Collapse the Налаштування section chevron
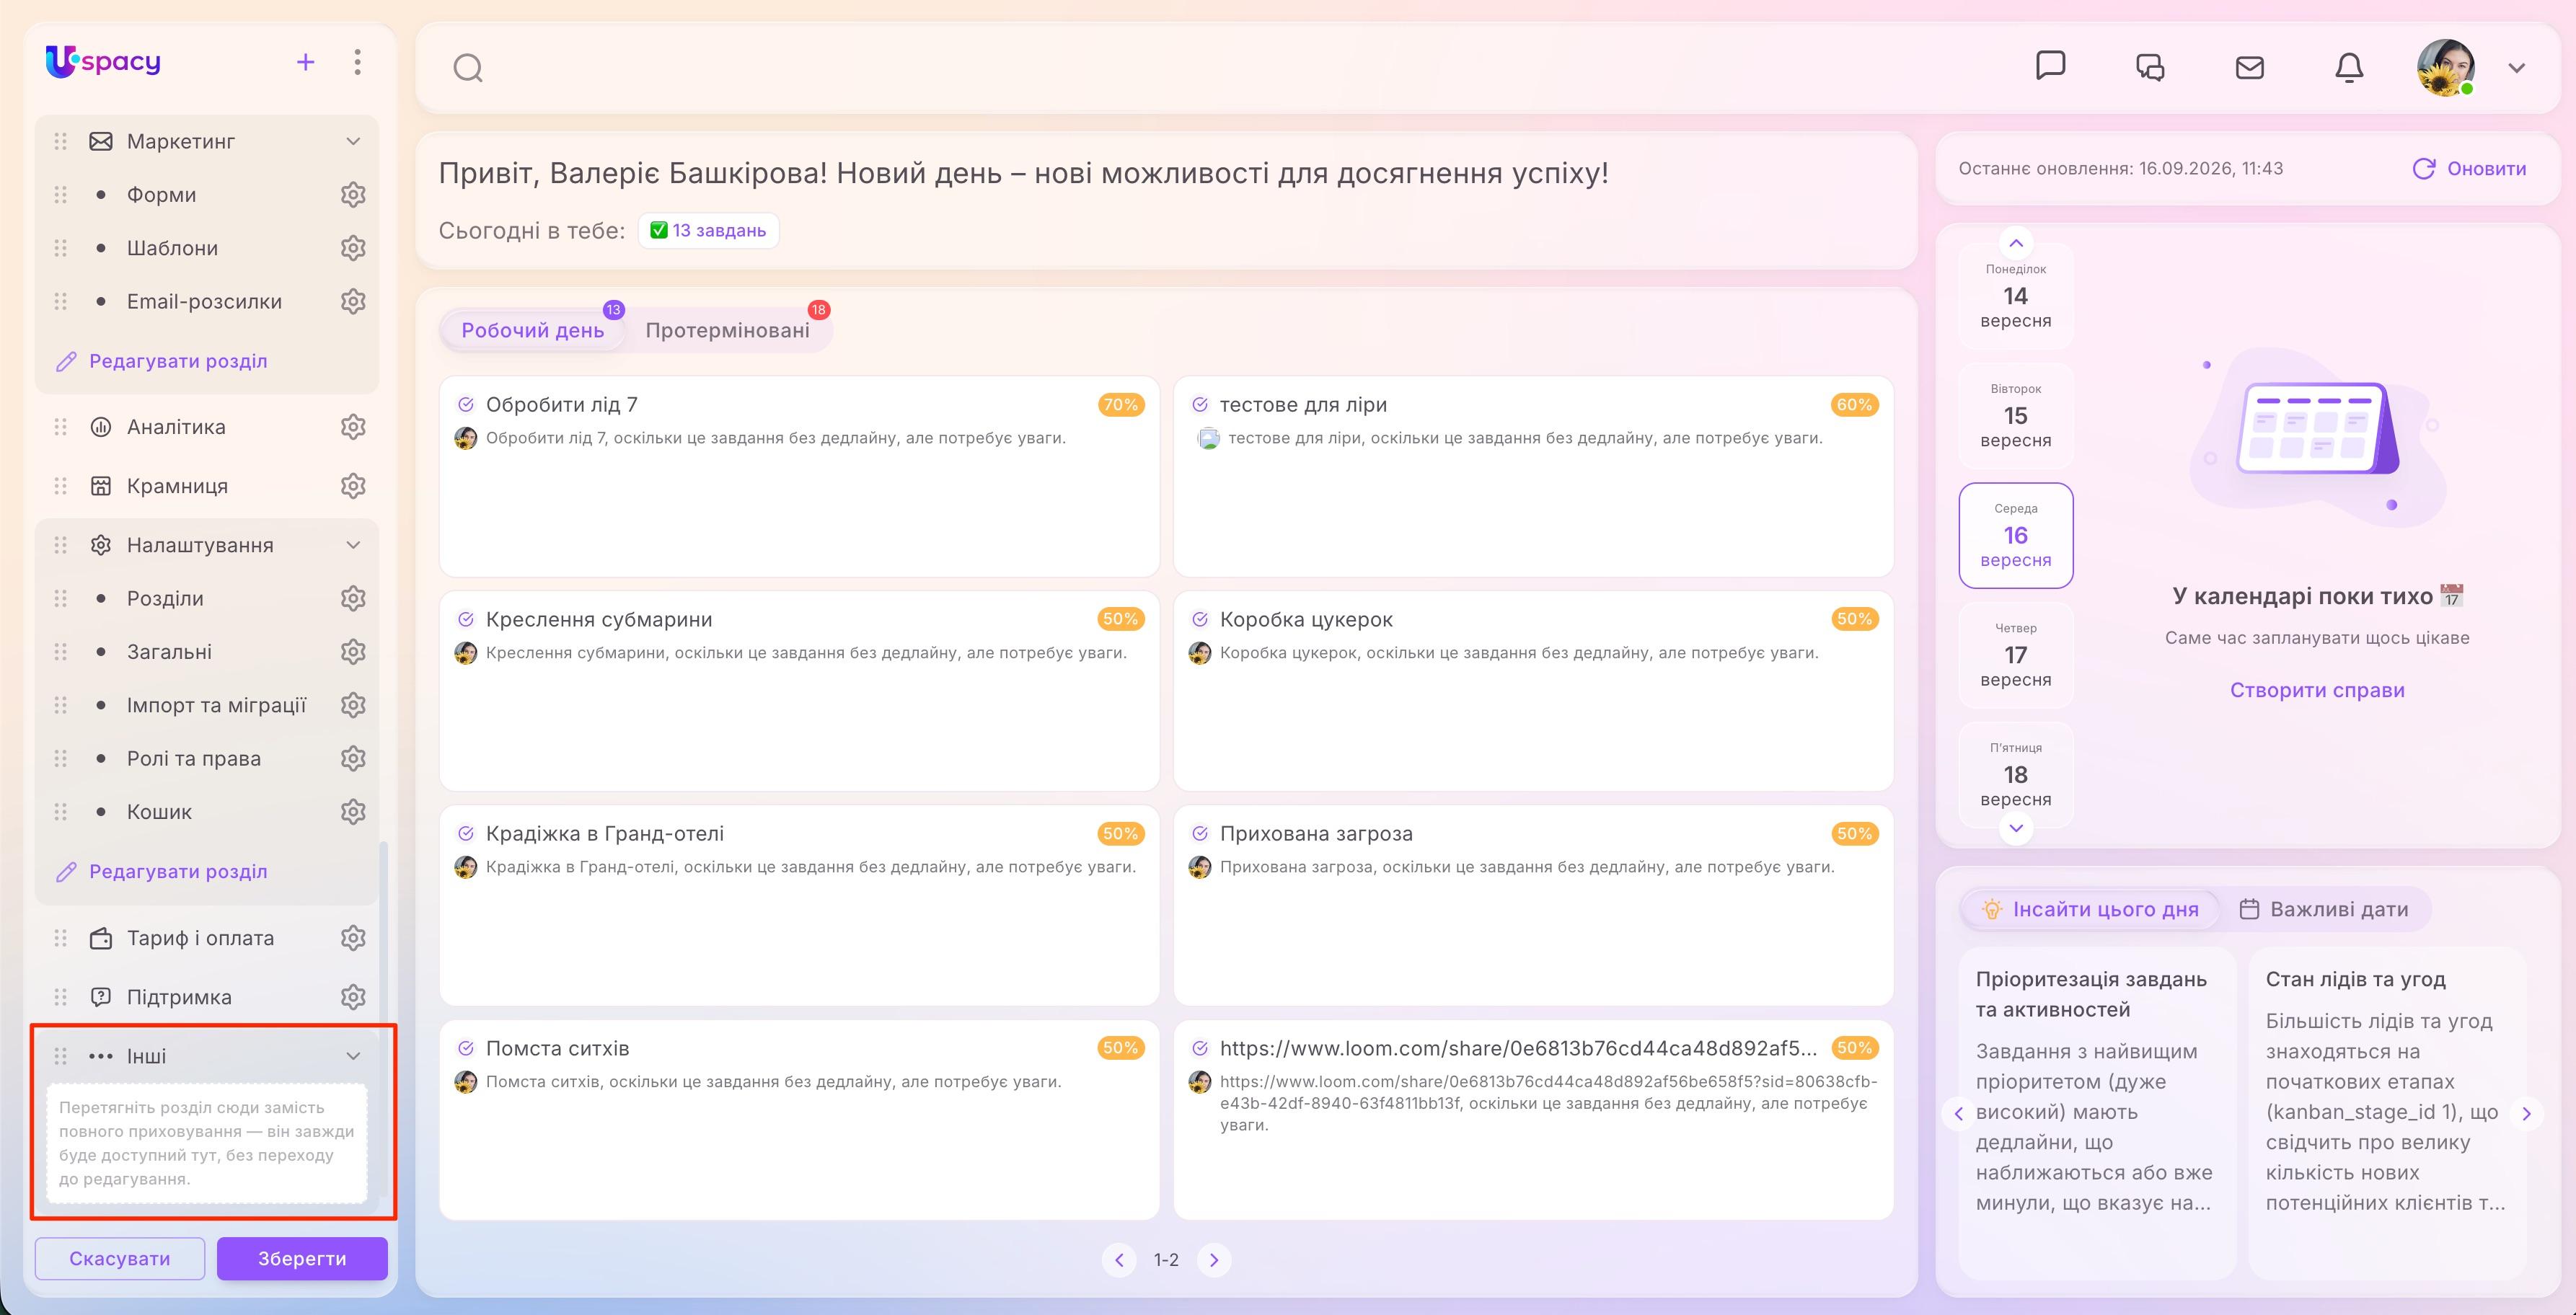The width and height of the screenshot is (2576, 1315). 353,545
